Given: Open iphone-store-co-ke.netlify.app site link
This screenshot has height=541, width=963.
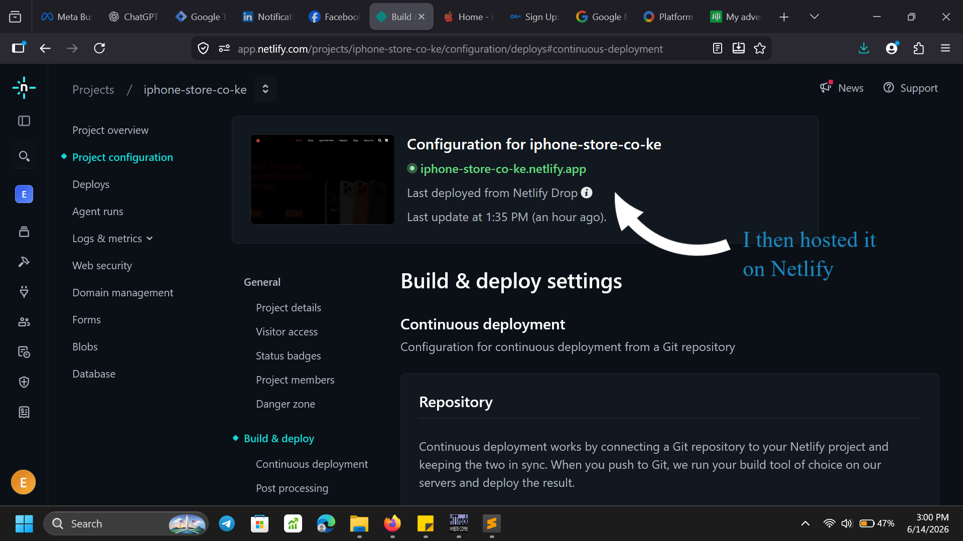Looking at the screenshot, I should coord(503,168).
